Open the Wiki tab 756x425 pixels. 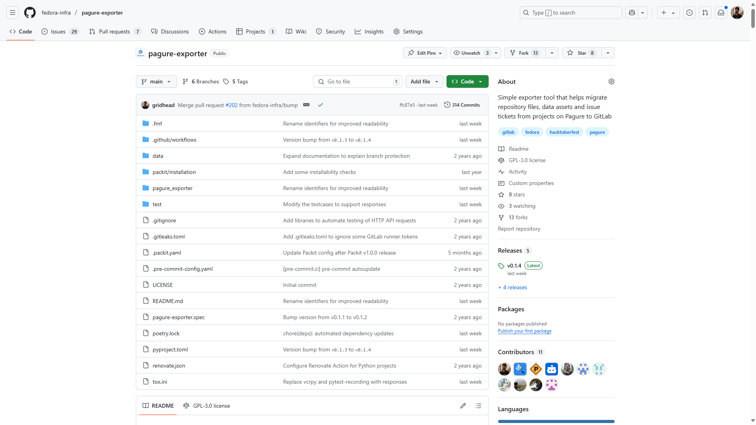coord(296,31)
